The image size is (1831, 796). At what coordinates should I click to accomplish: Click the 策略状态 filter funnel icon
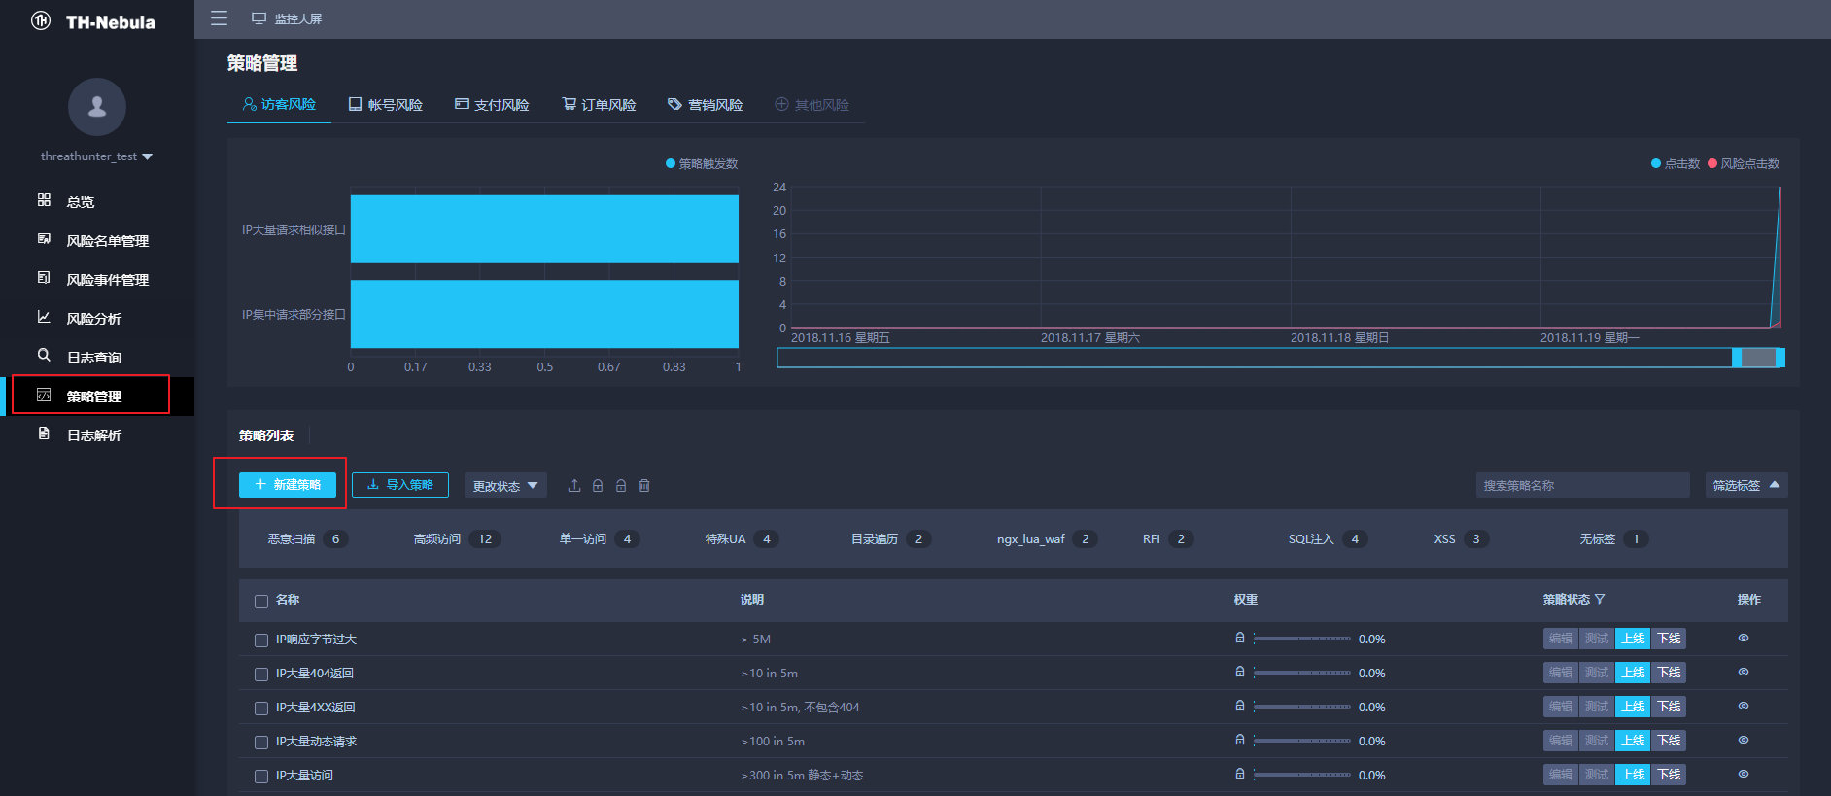pos(1600,599)
